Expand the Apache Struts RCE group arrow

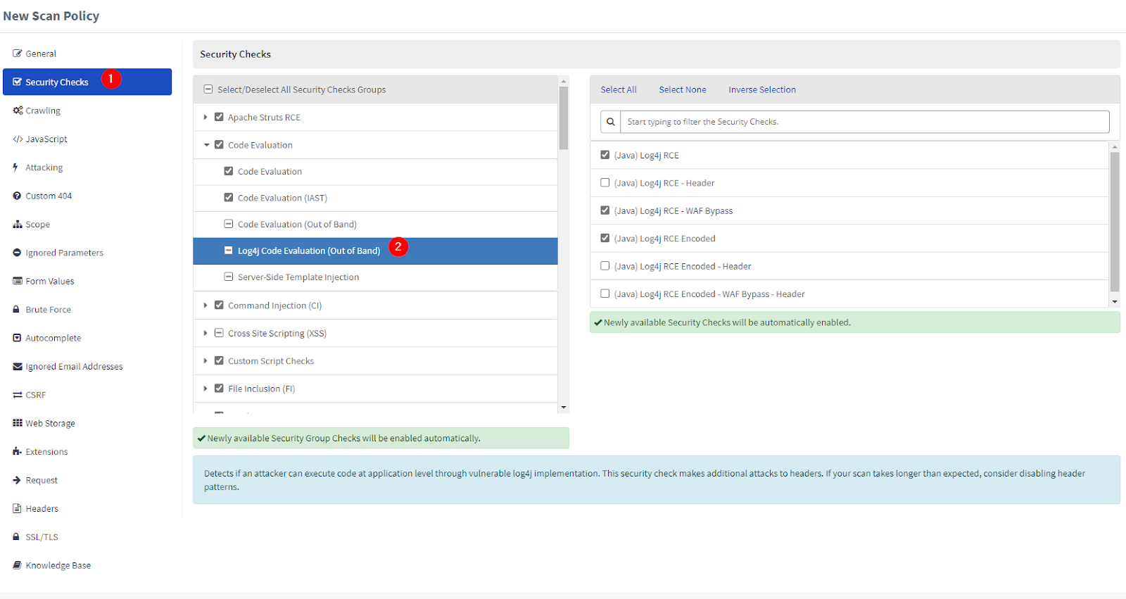[205, 117]
